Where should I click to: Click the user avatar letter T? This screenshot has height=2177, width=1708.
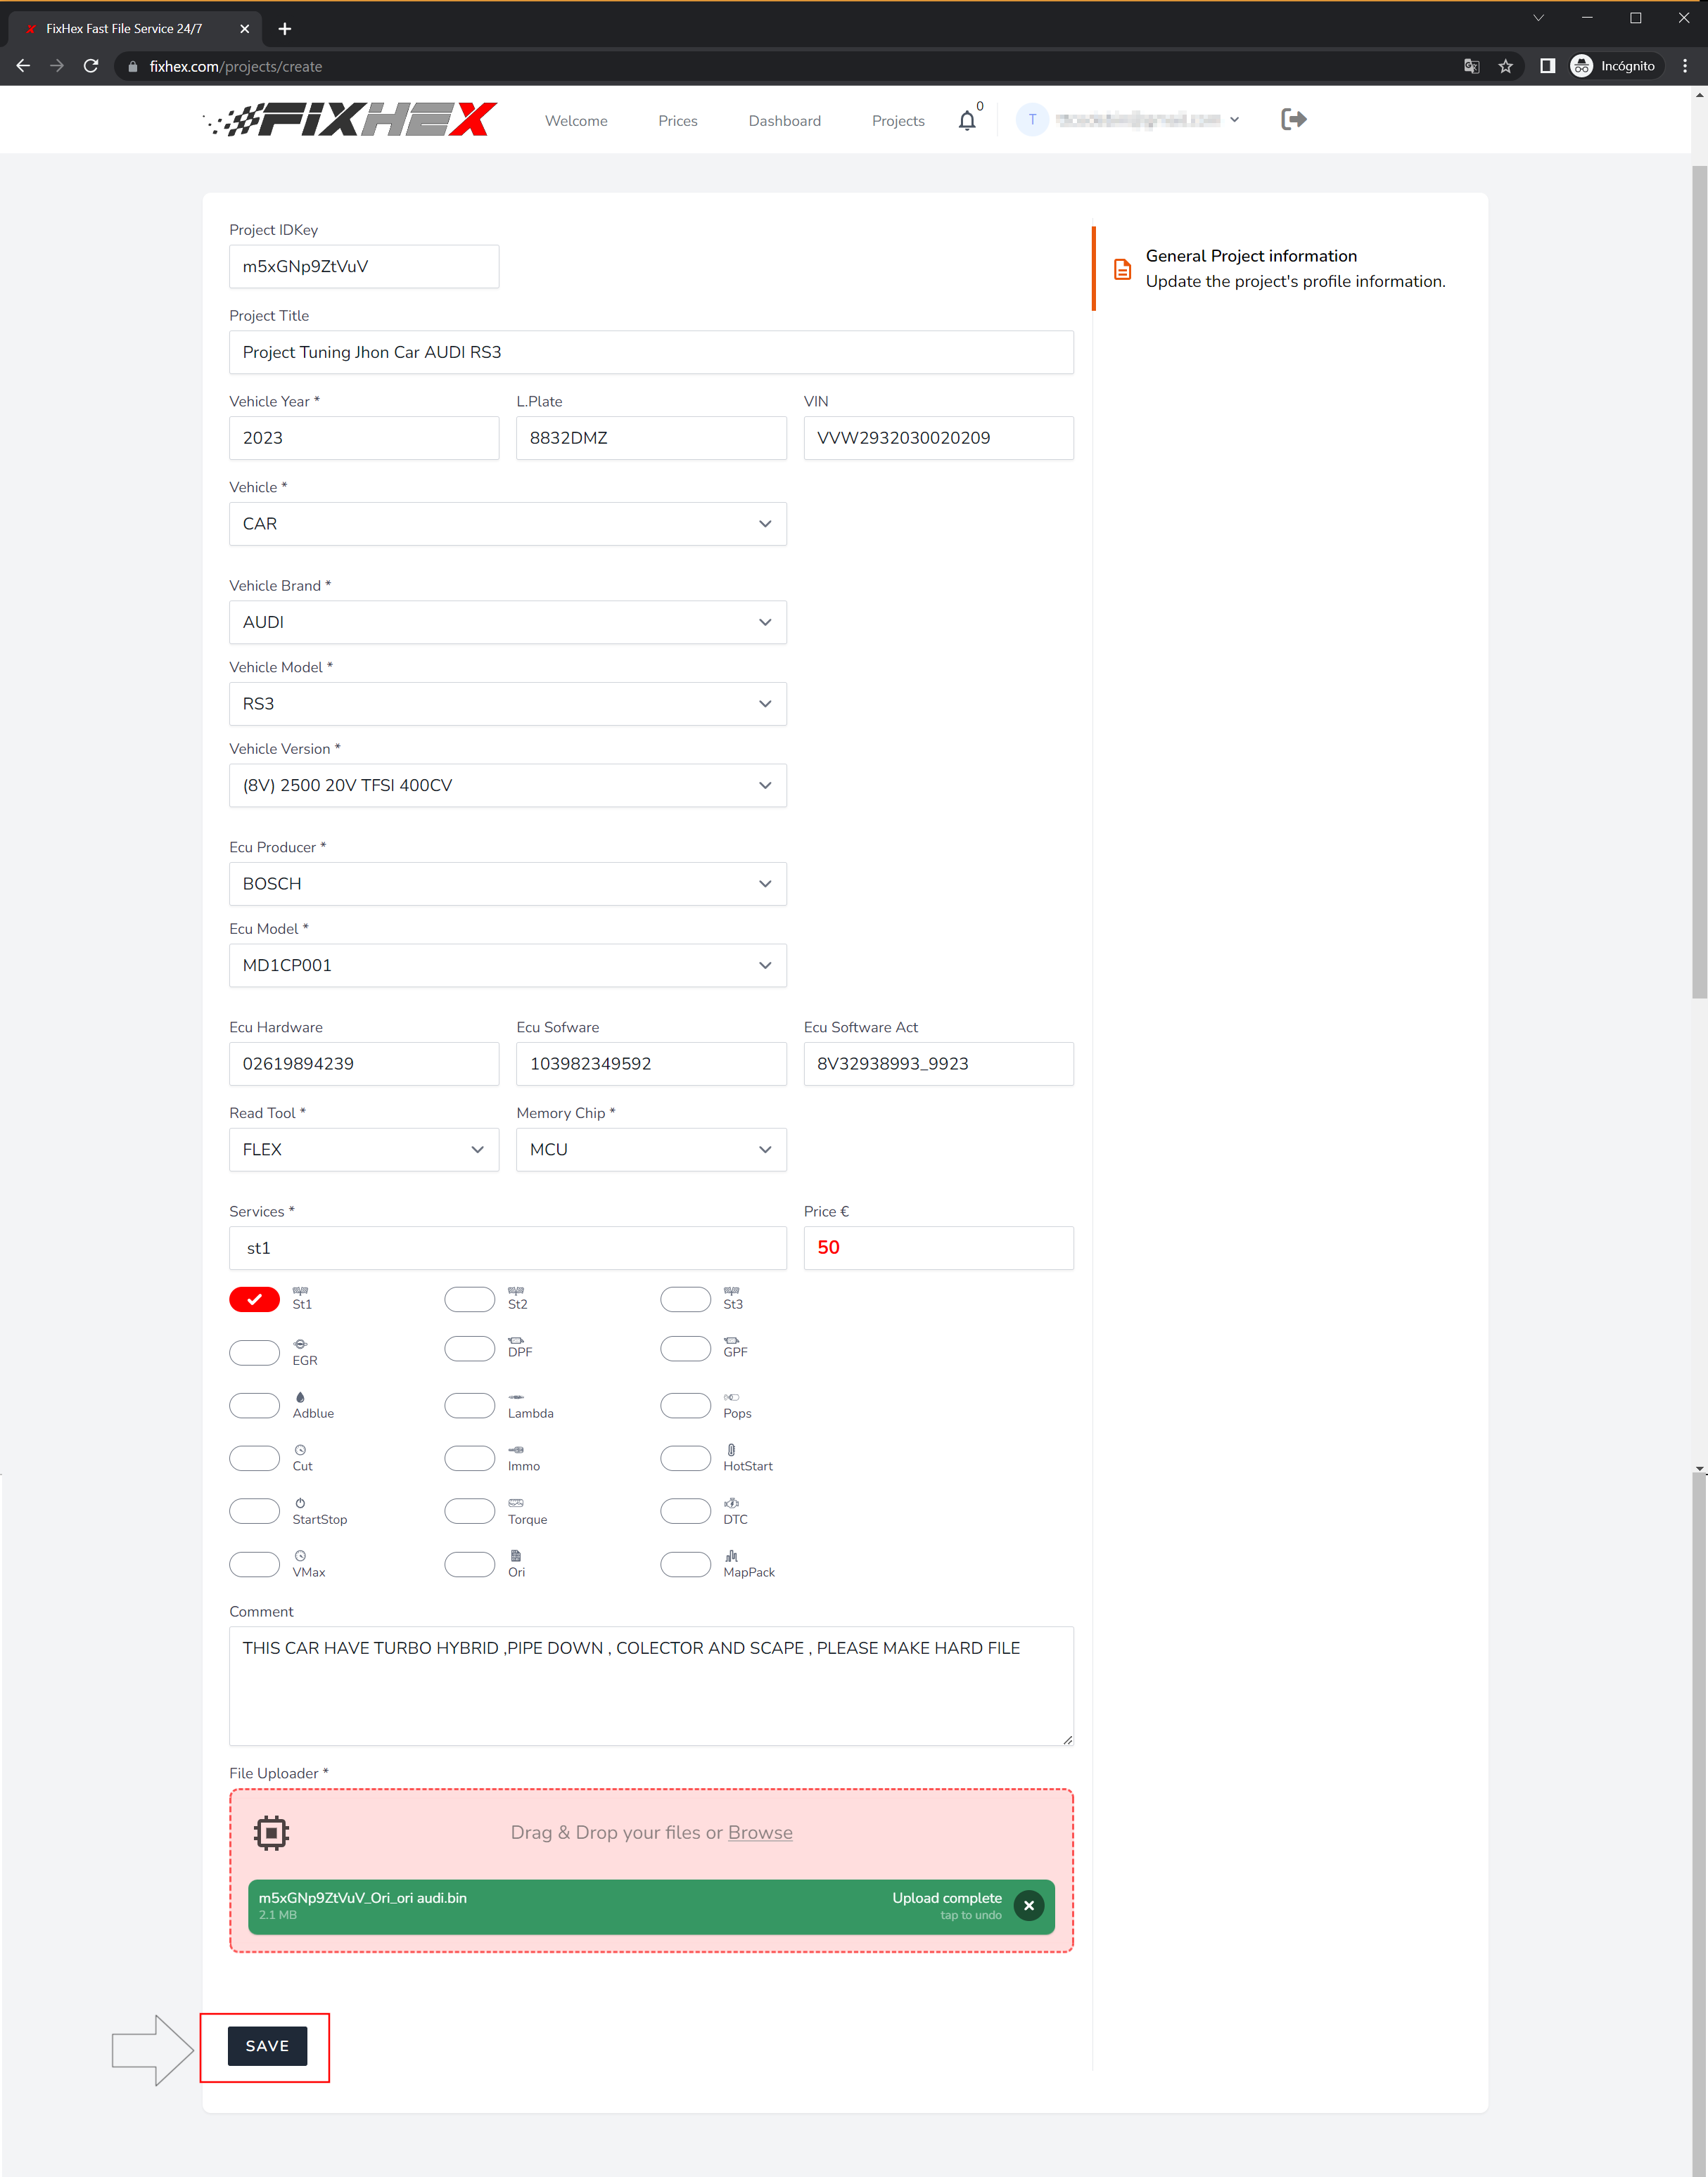pos(1032,120)
